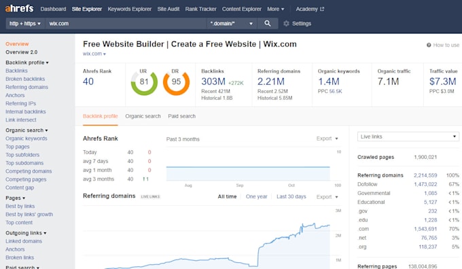This screenshot has height=269, width=462.
Task: Click .com domains count 1,543,691
Action: [425, 229]
